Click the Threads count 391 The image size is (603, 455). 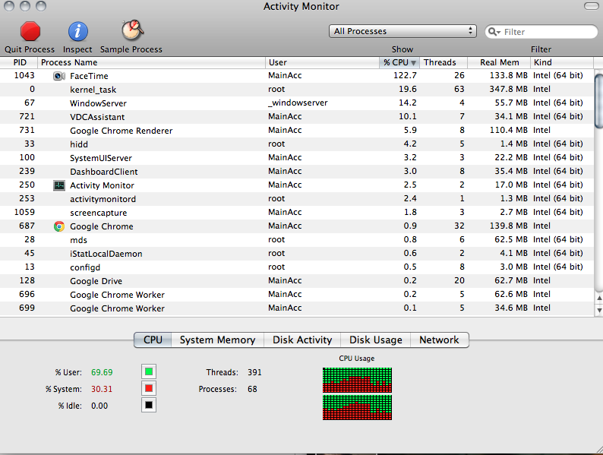[x=254, y=372]
